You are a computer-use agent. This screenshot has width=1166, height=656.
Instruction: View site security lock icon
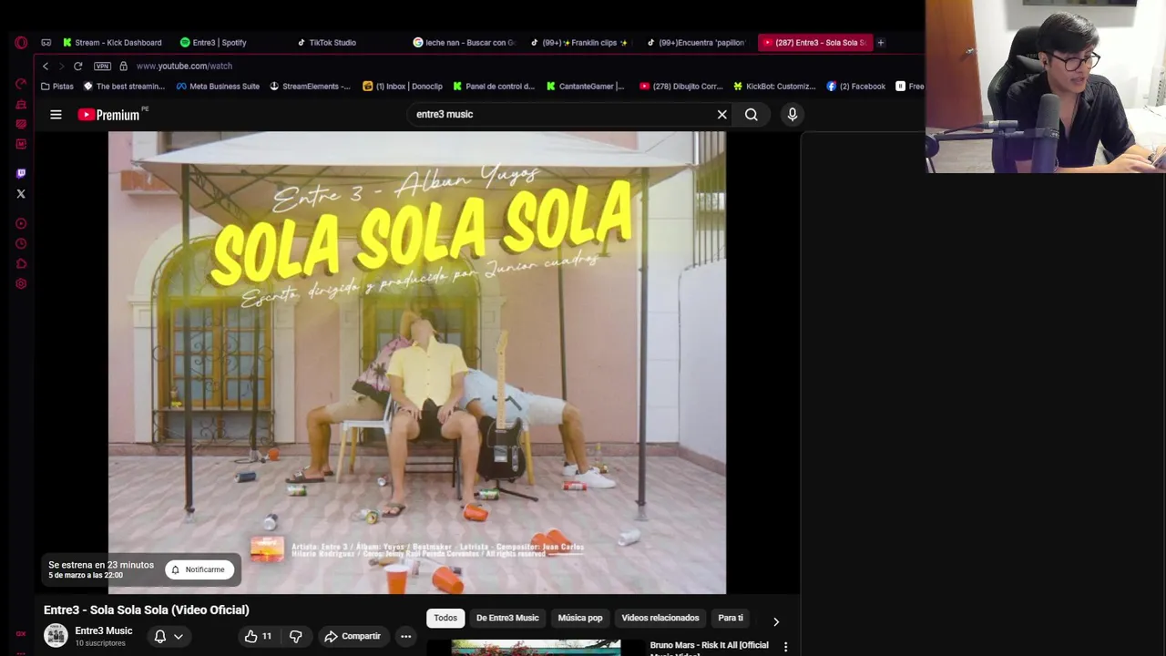point(123,67)
